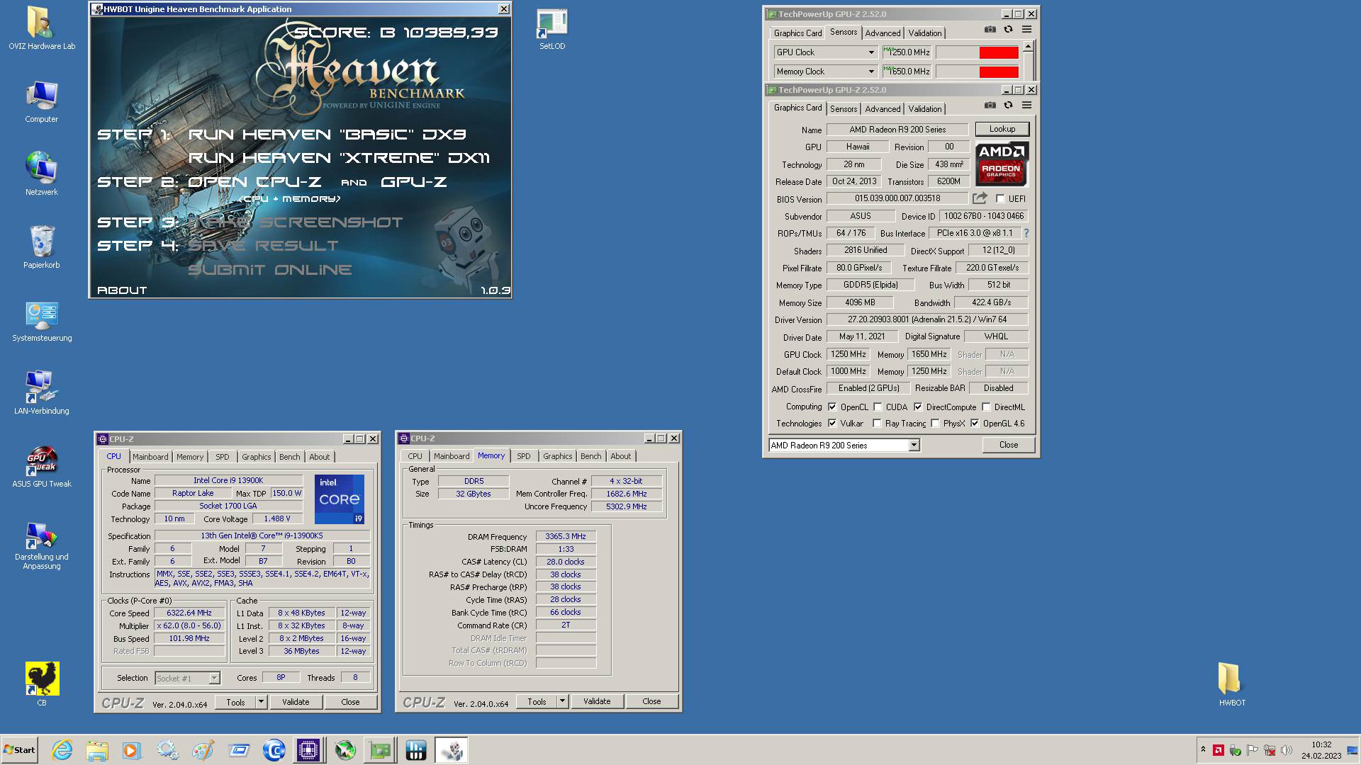Screen dimensions: 1361x765
Task: Open the OVIZ Hardware Lab desktop folder
Action: pos(42,28)
